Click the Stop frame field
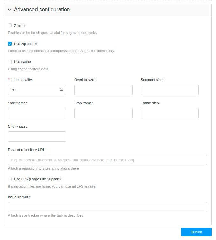Image resolution: width=216 pixels, height=240 pixels. tap(103, 113)
